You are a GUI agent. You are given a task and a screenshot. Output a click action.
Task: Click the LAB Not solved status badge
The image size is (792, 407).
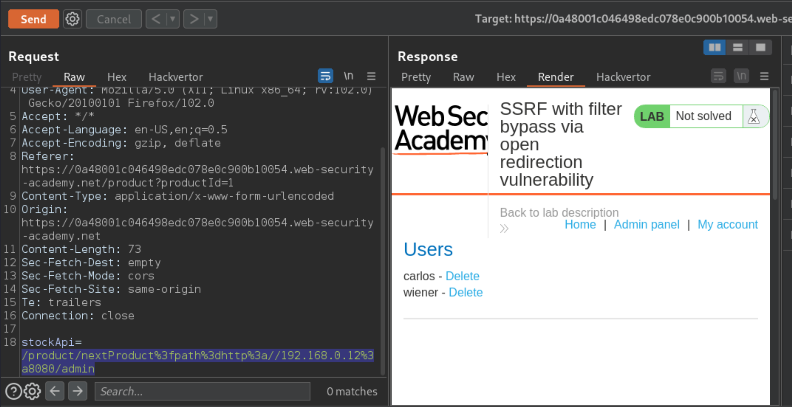pos(701,116)
